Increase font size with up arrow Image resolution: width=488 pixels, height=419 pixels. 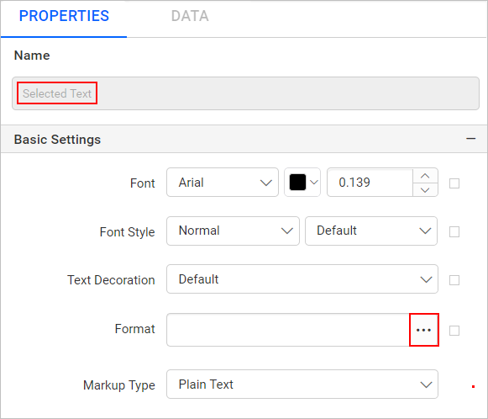coord(425,176)
